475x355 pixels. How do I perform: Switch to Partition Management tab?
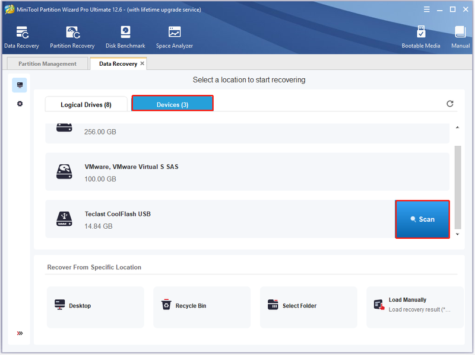47,64
